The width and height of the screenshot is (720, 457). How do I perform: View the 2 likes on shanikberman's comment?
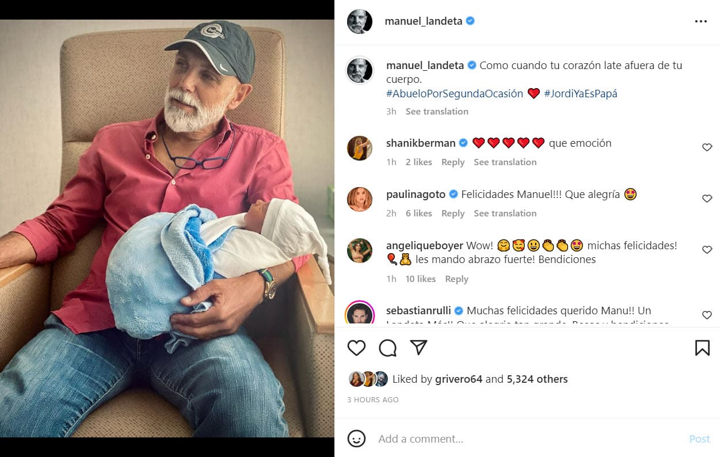pyautogui.click(x=418, y=162)
